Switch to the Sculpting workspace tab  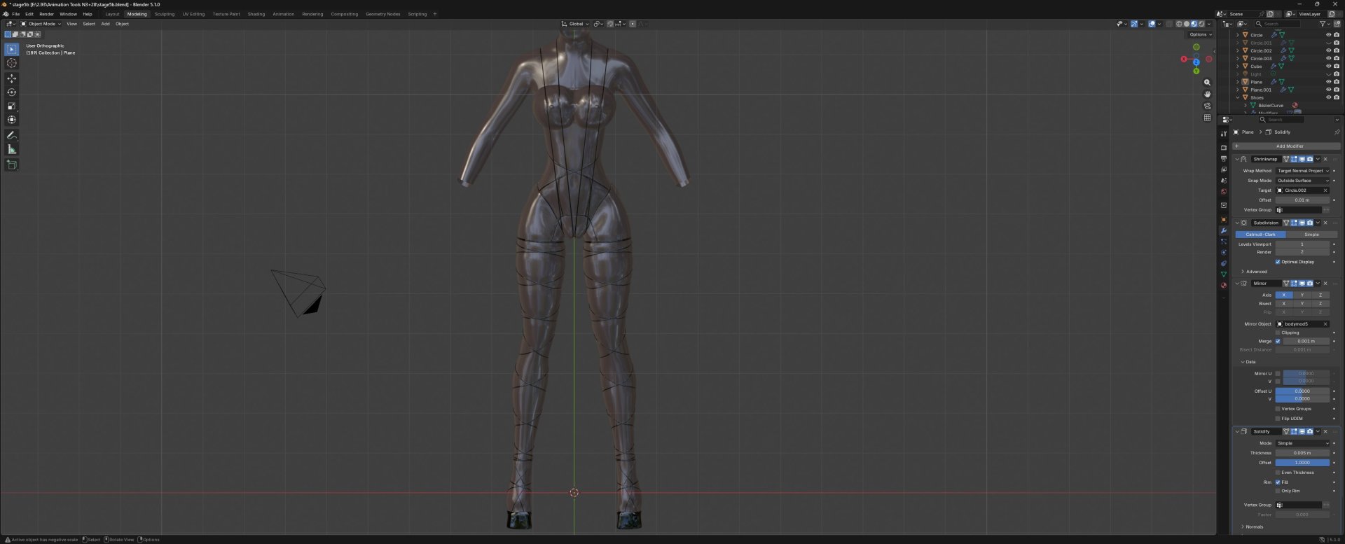(x=165, y=14)
